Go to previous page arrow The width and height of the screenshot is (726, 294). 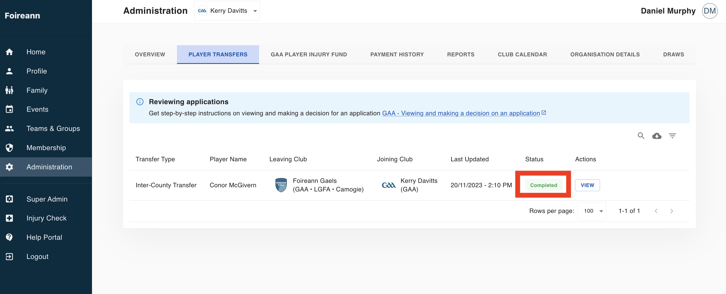click(656, 211)
